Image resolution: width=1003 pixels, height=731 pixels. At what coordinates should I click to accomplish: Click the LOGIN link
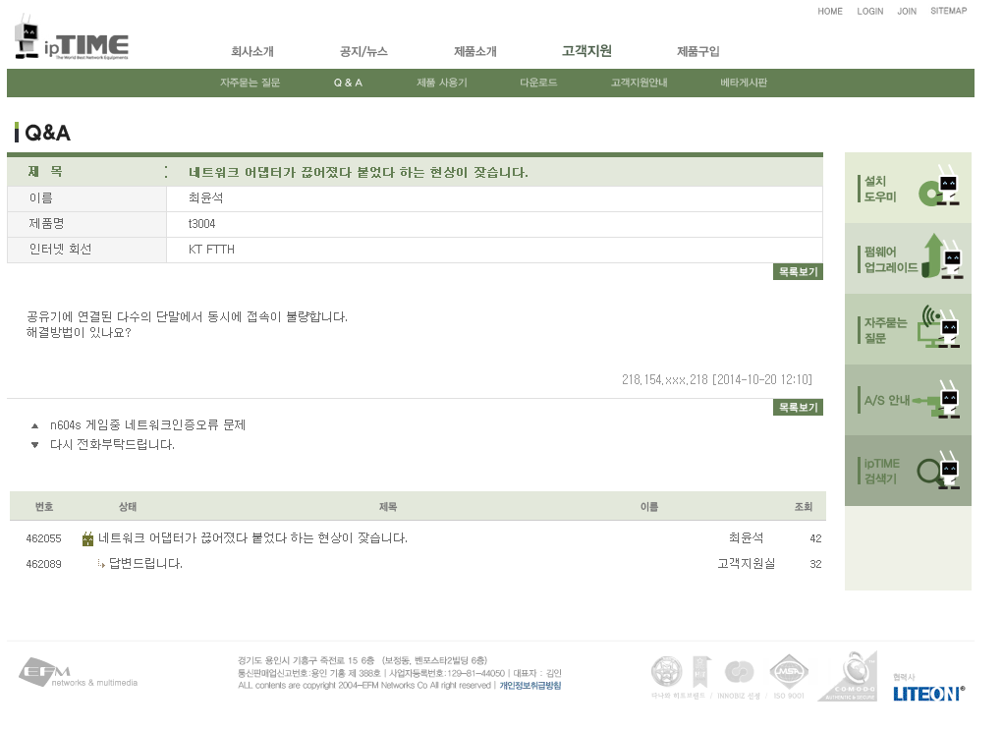[870, 12]
